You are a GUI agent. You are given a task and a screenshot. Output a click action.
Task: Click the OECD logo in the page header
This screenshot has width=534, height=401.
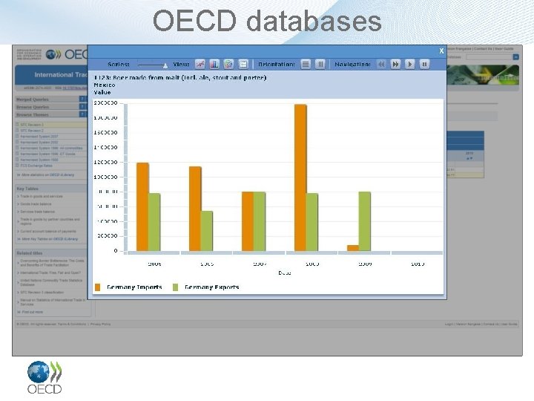67,54
